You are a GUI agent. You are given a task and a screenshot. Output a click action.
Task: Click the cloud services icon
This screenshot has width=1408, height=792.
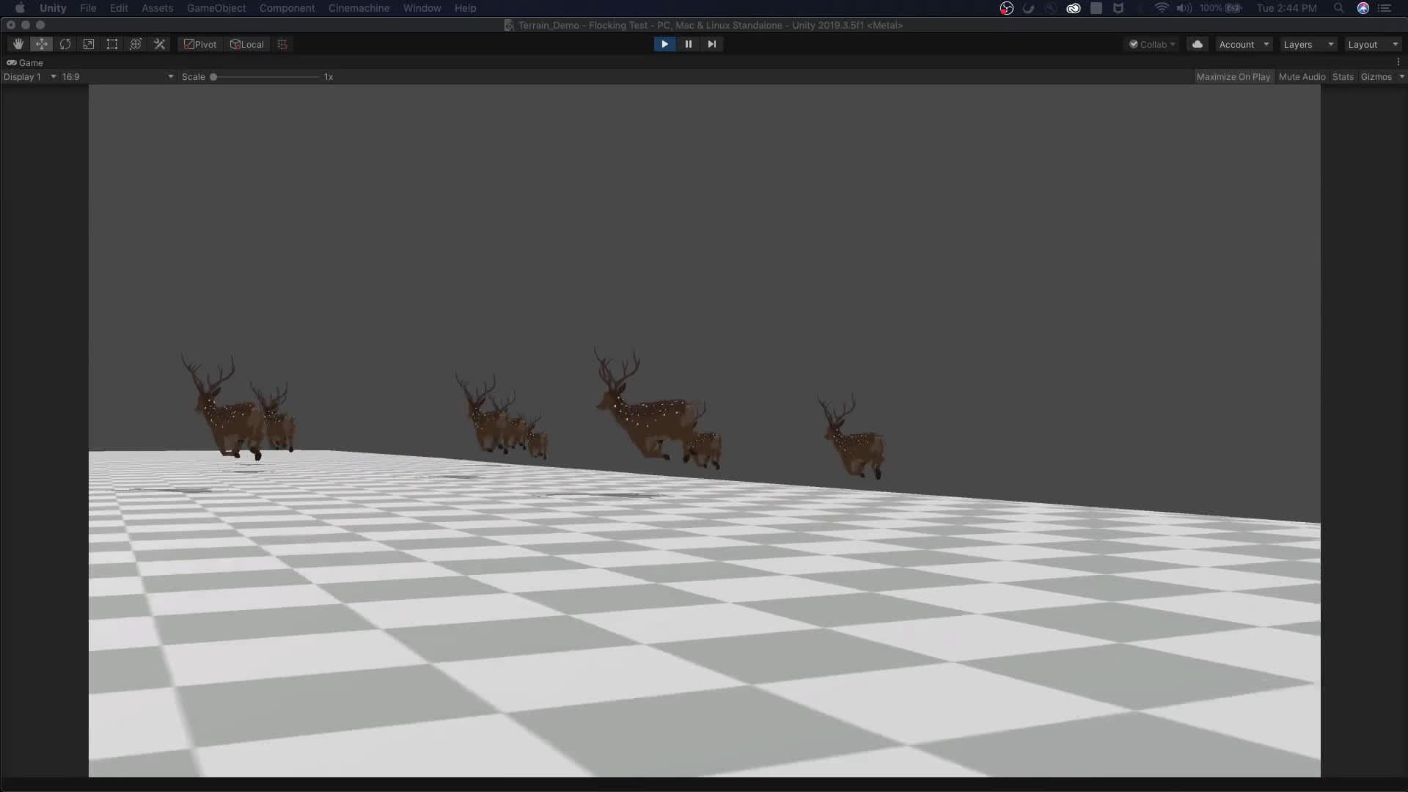click(1198, 44)
